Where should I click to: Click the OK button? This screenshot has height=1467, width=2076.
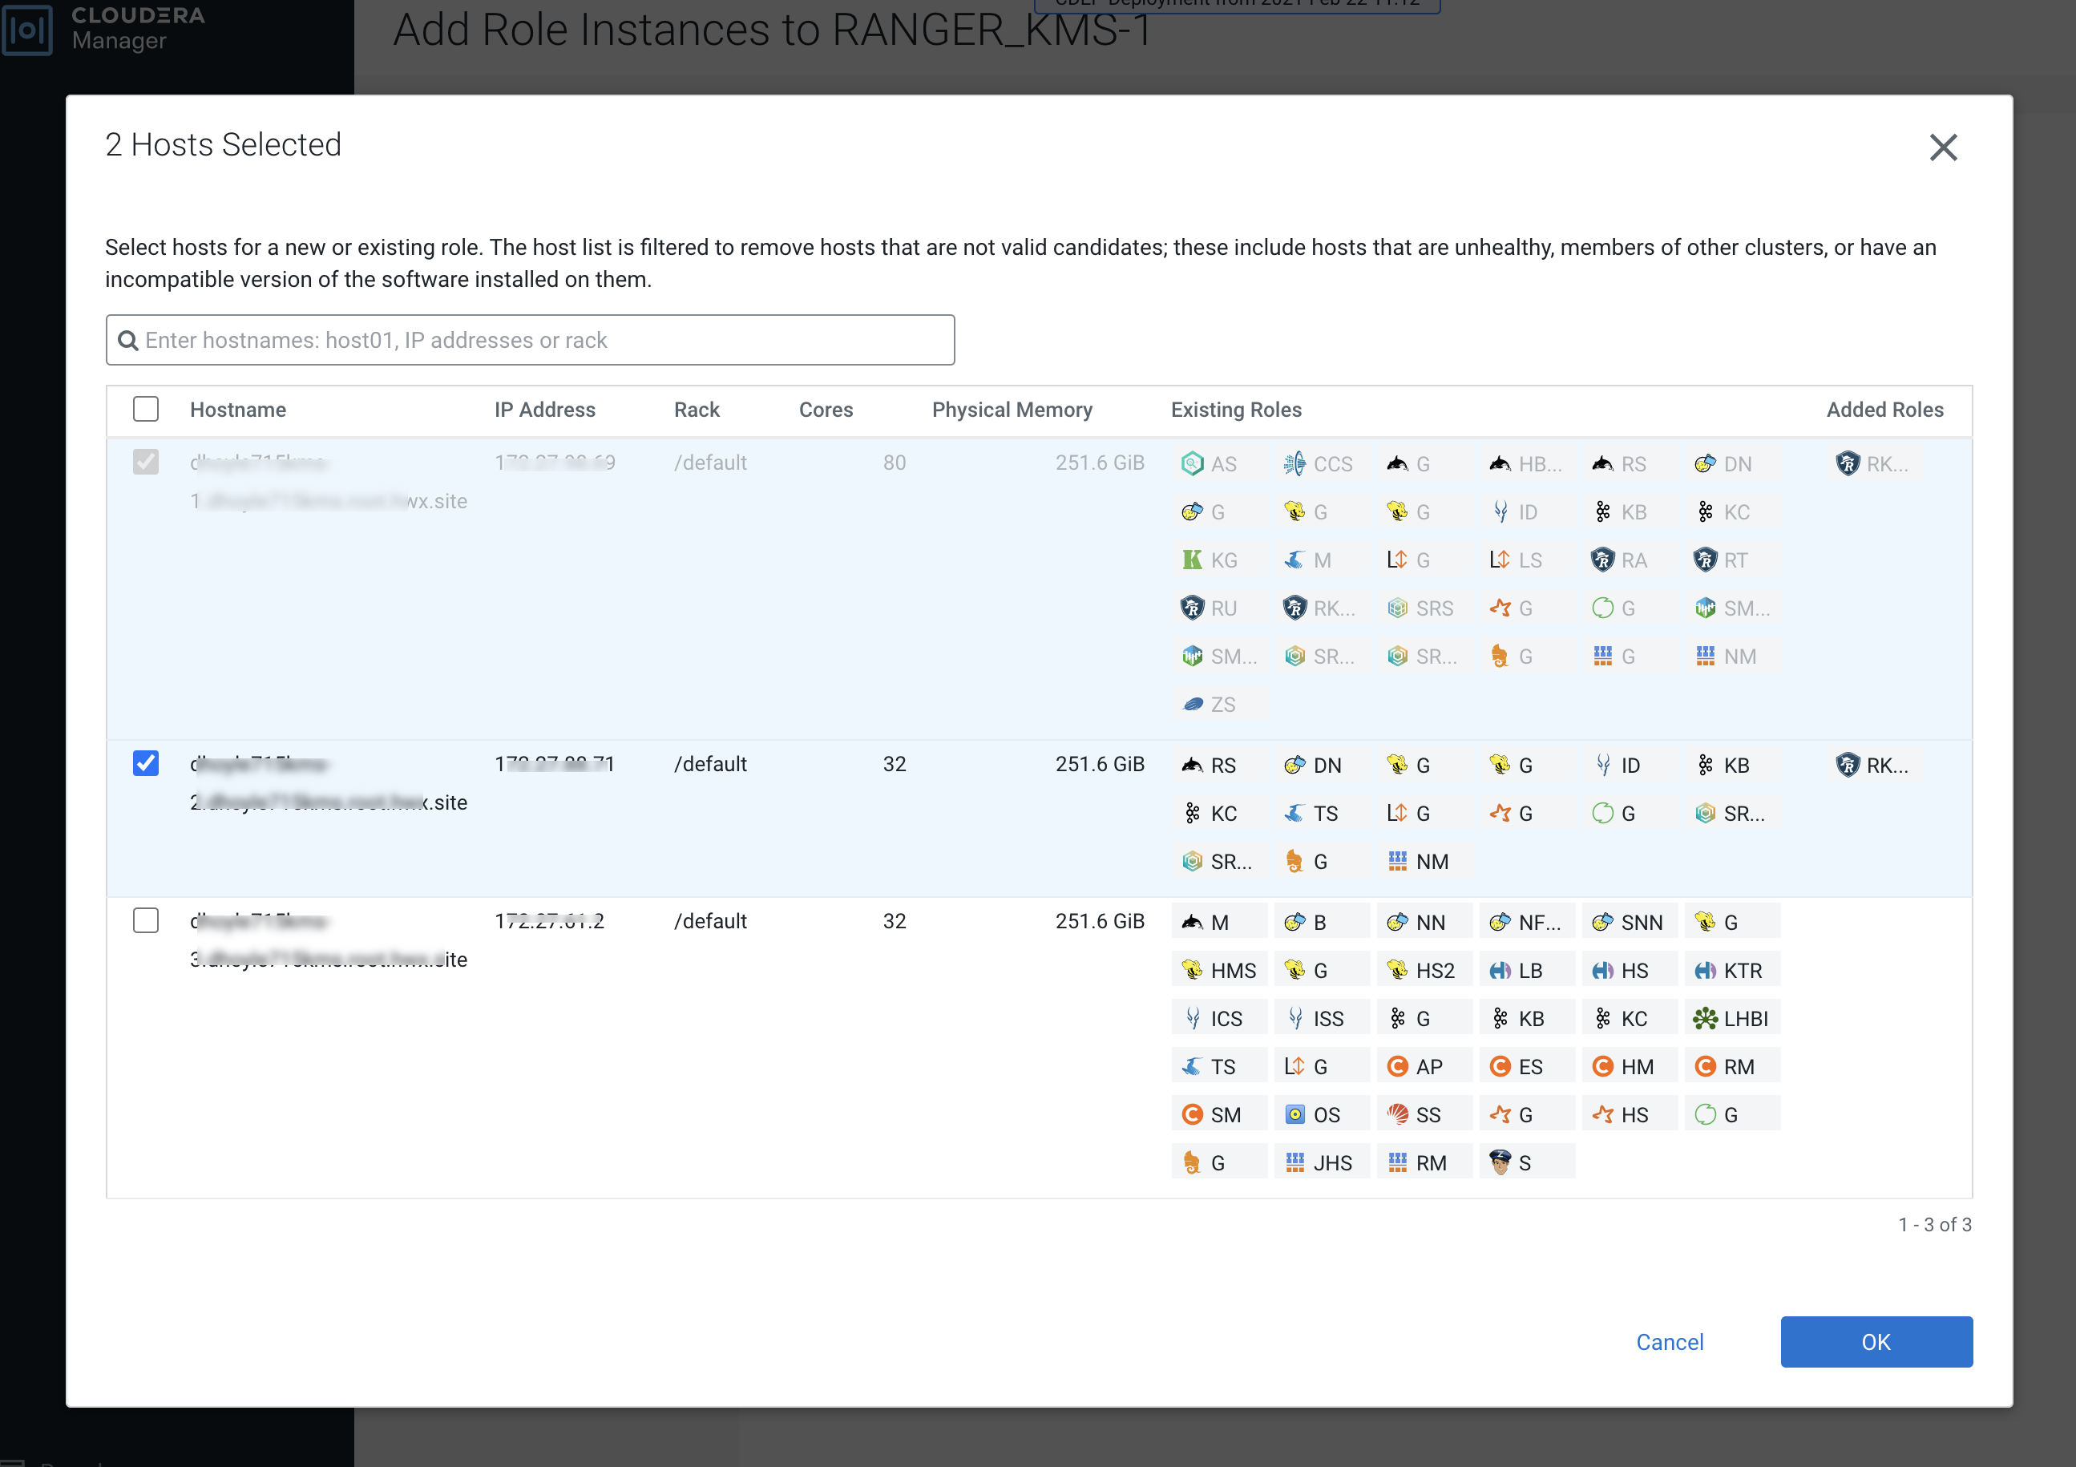pyautogui.click(x=1876, y=1341)
